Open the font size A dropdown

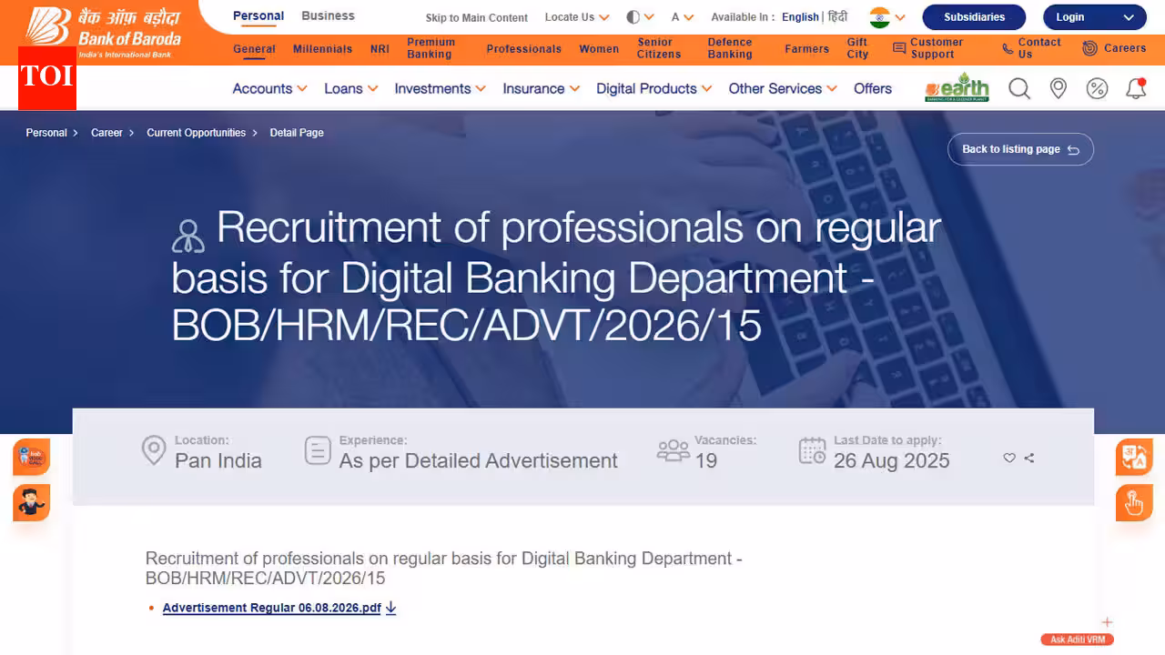click(x=683, y=17)
